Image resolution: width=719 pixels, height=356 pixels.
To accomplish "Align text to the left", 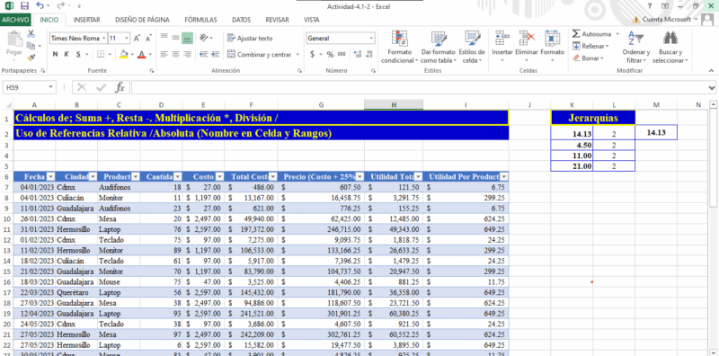I will [164, 54].
